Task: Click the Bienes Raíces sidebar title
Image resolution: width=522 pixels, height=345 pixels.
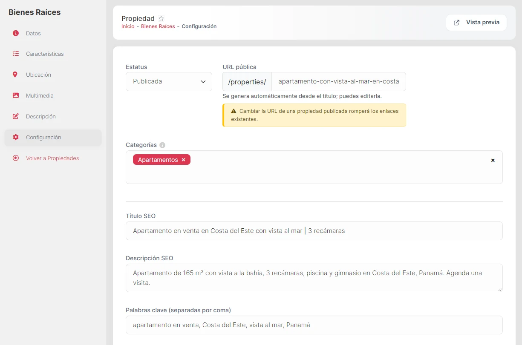Action: click(x=35, y=12)
